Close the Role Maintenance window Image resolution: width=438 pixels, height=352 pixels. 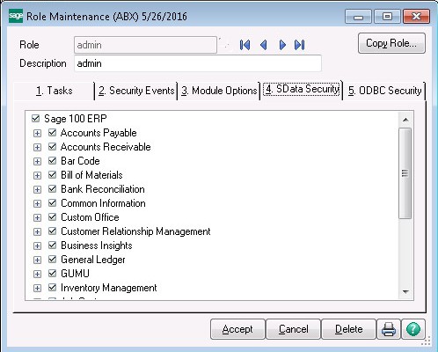pyautogui.click(x=416, y=16)
